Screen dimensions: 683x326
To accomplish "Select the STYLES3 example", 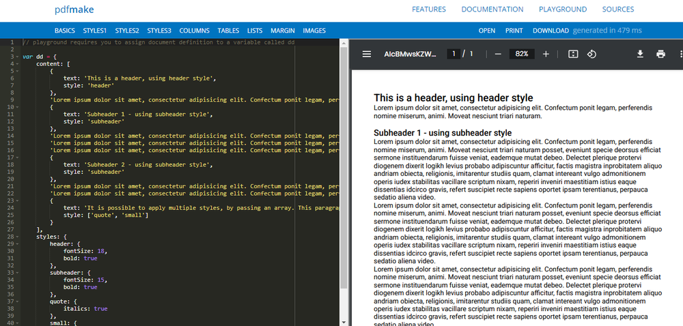I will coord(159,31).
